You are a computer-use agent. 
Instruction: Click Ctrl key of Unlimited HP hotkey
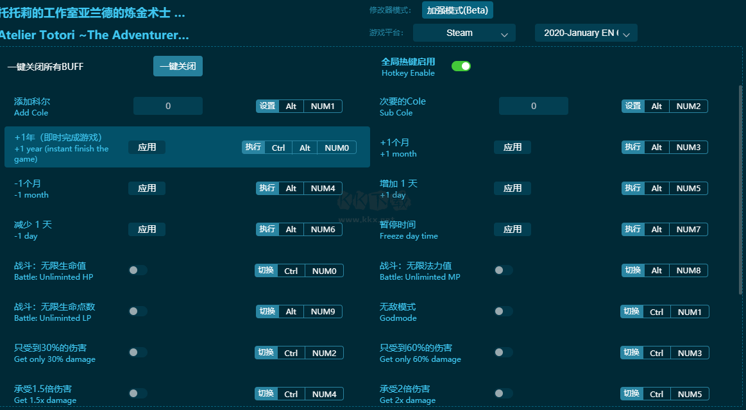tap(291, 271)
